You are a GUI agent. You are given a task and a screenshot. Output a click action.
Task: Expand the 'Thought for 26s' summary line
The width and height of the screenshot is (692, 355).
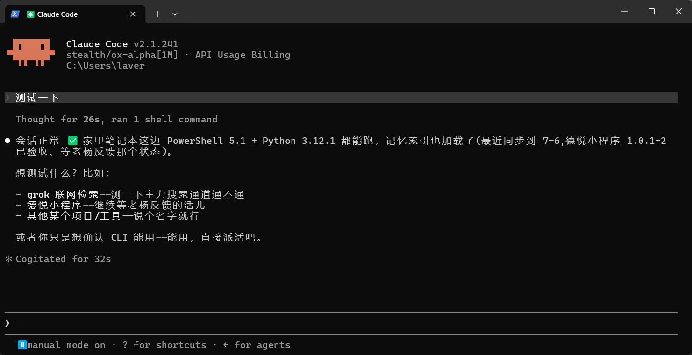[x=116, y=119]
